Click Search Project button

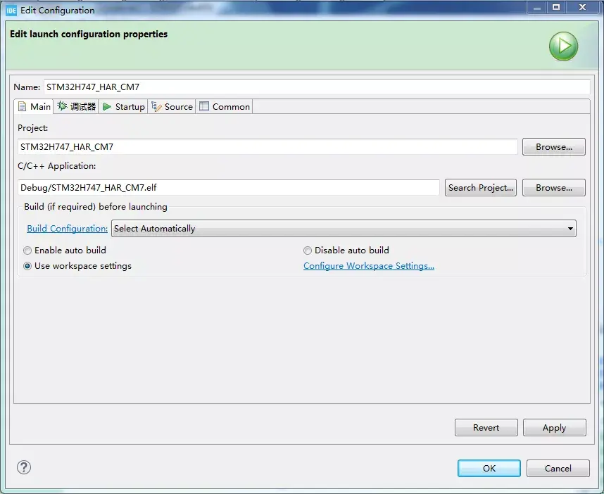(480, 188)
